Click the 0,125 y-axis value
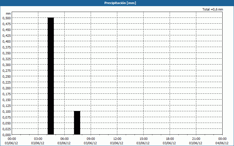 [7, 106]
